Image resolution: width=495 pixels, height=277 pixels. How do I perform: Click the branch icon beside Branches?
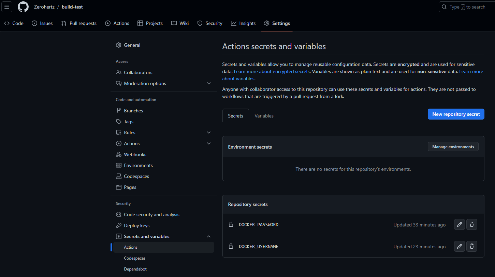pos(119,111)
